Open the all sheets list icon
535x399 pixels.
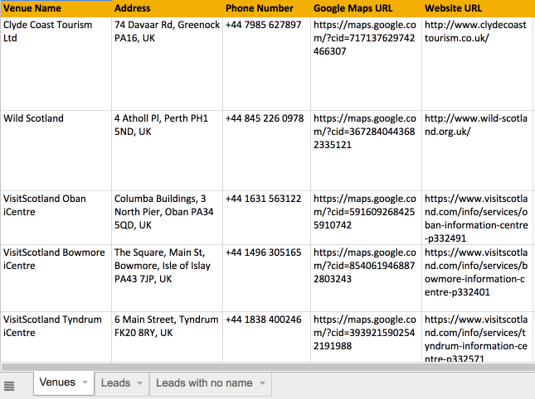click(9, 386)
